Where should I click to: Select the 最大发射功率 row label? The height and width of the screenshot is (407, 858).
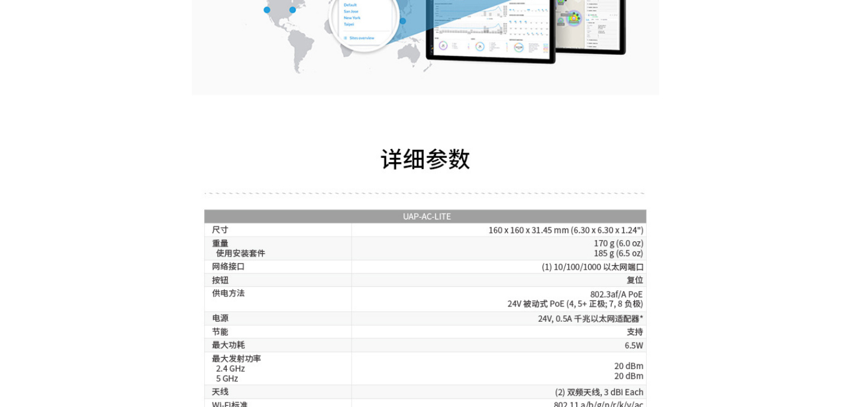coord(236,358)
